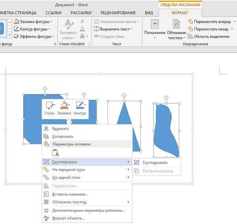Click the second rectangle's rotation handle
The image size is (237, 224).
click(84, 95)
